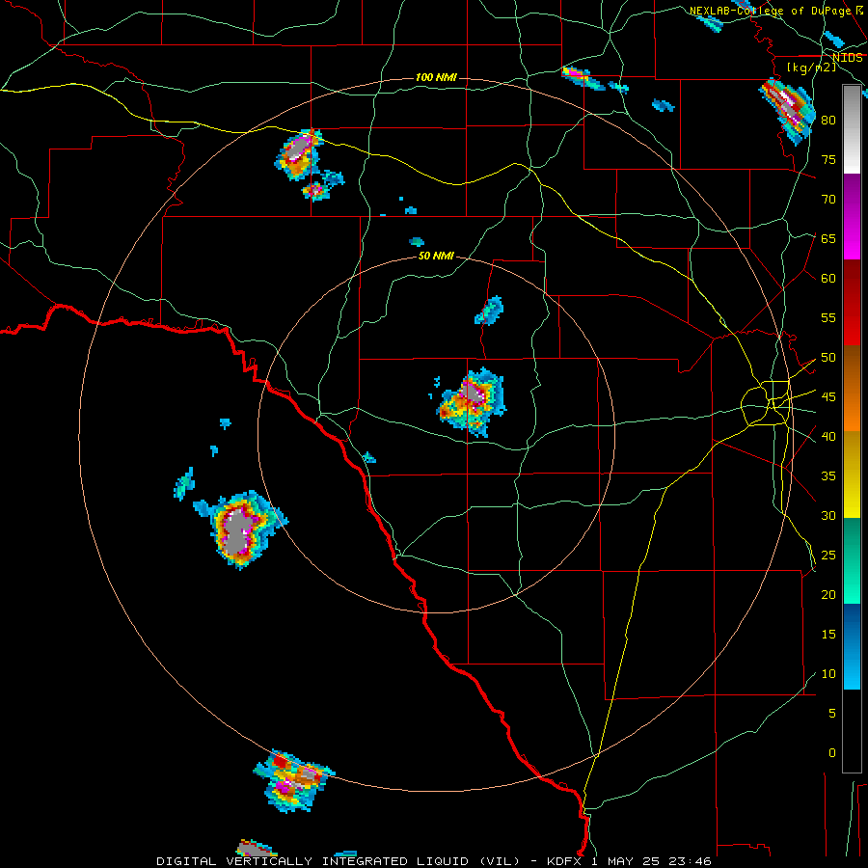868x868 pixels.
Task: Click the scale label "40"
Action: pos(828,436)
